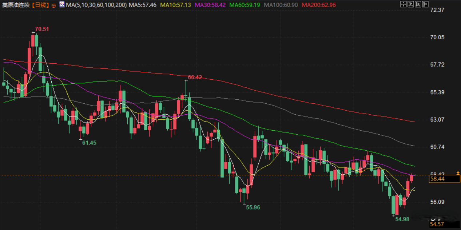The image size is (461, 230).
Task: Open the MA(5,10,30,60,100,200) parameter settings
Action: 96,5
